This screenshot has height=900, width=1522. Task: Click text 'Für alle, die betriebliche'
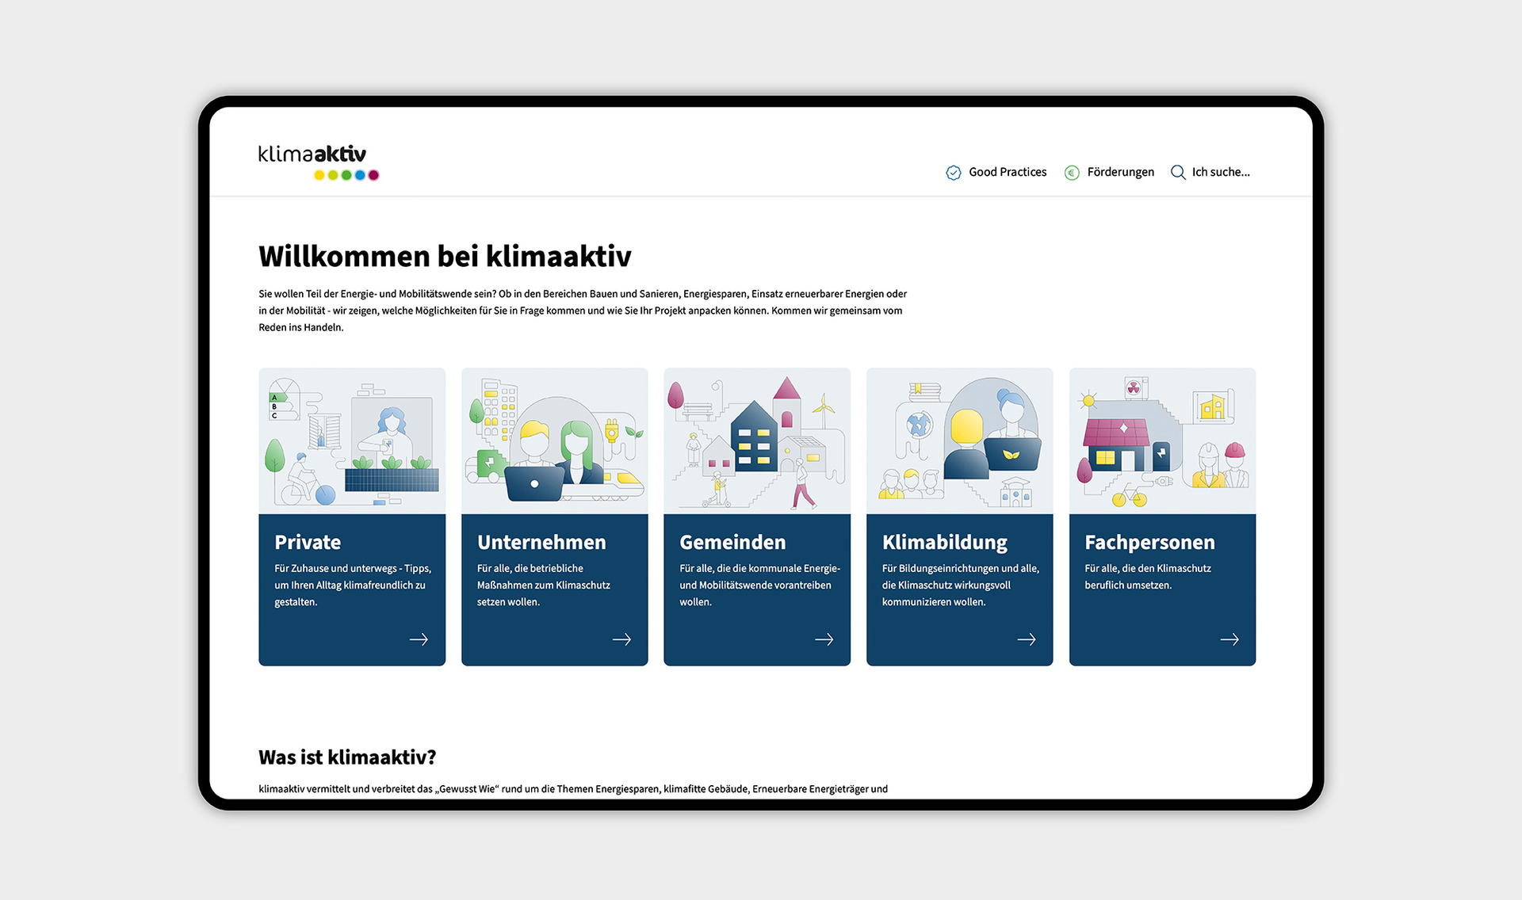point(530,568)
